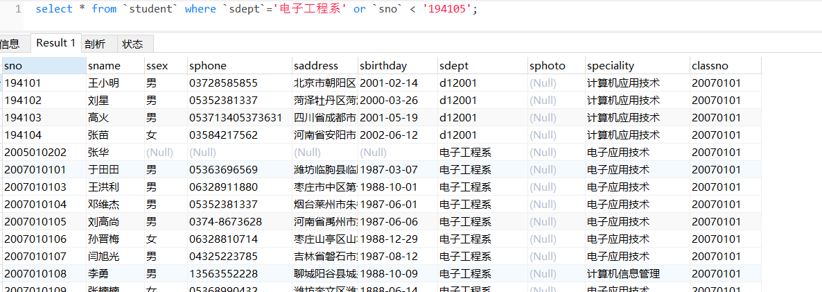Select cell sno 194104
Screen dimensions: 822x292
(x=44, y=135)
